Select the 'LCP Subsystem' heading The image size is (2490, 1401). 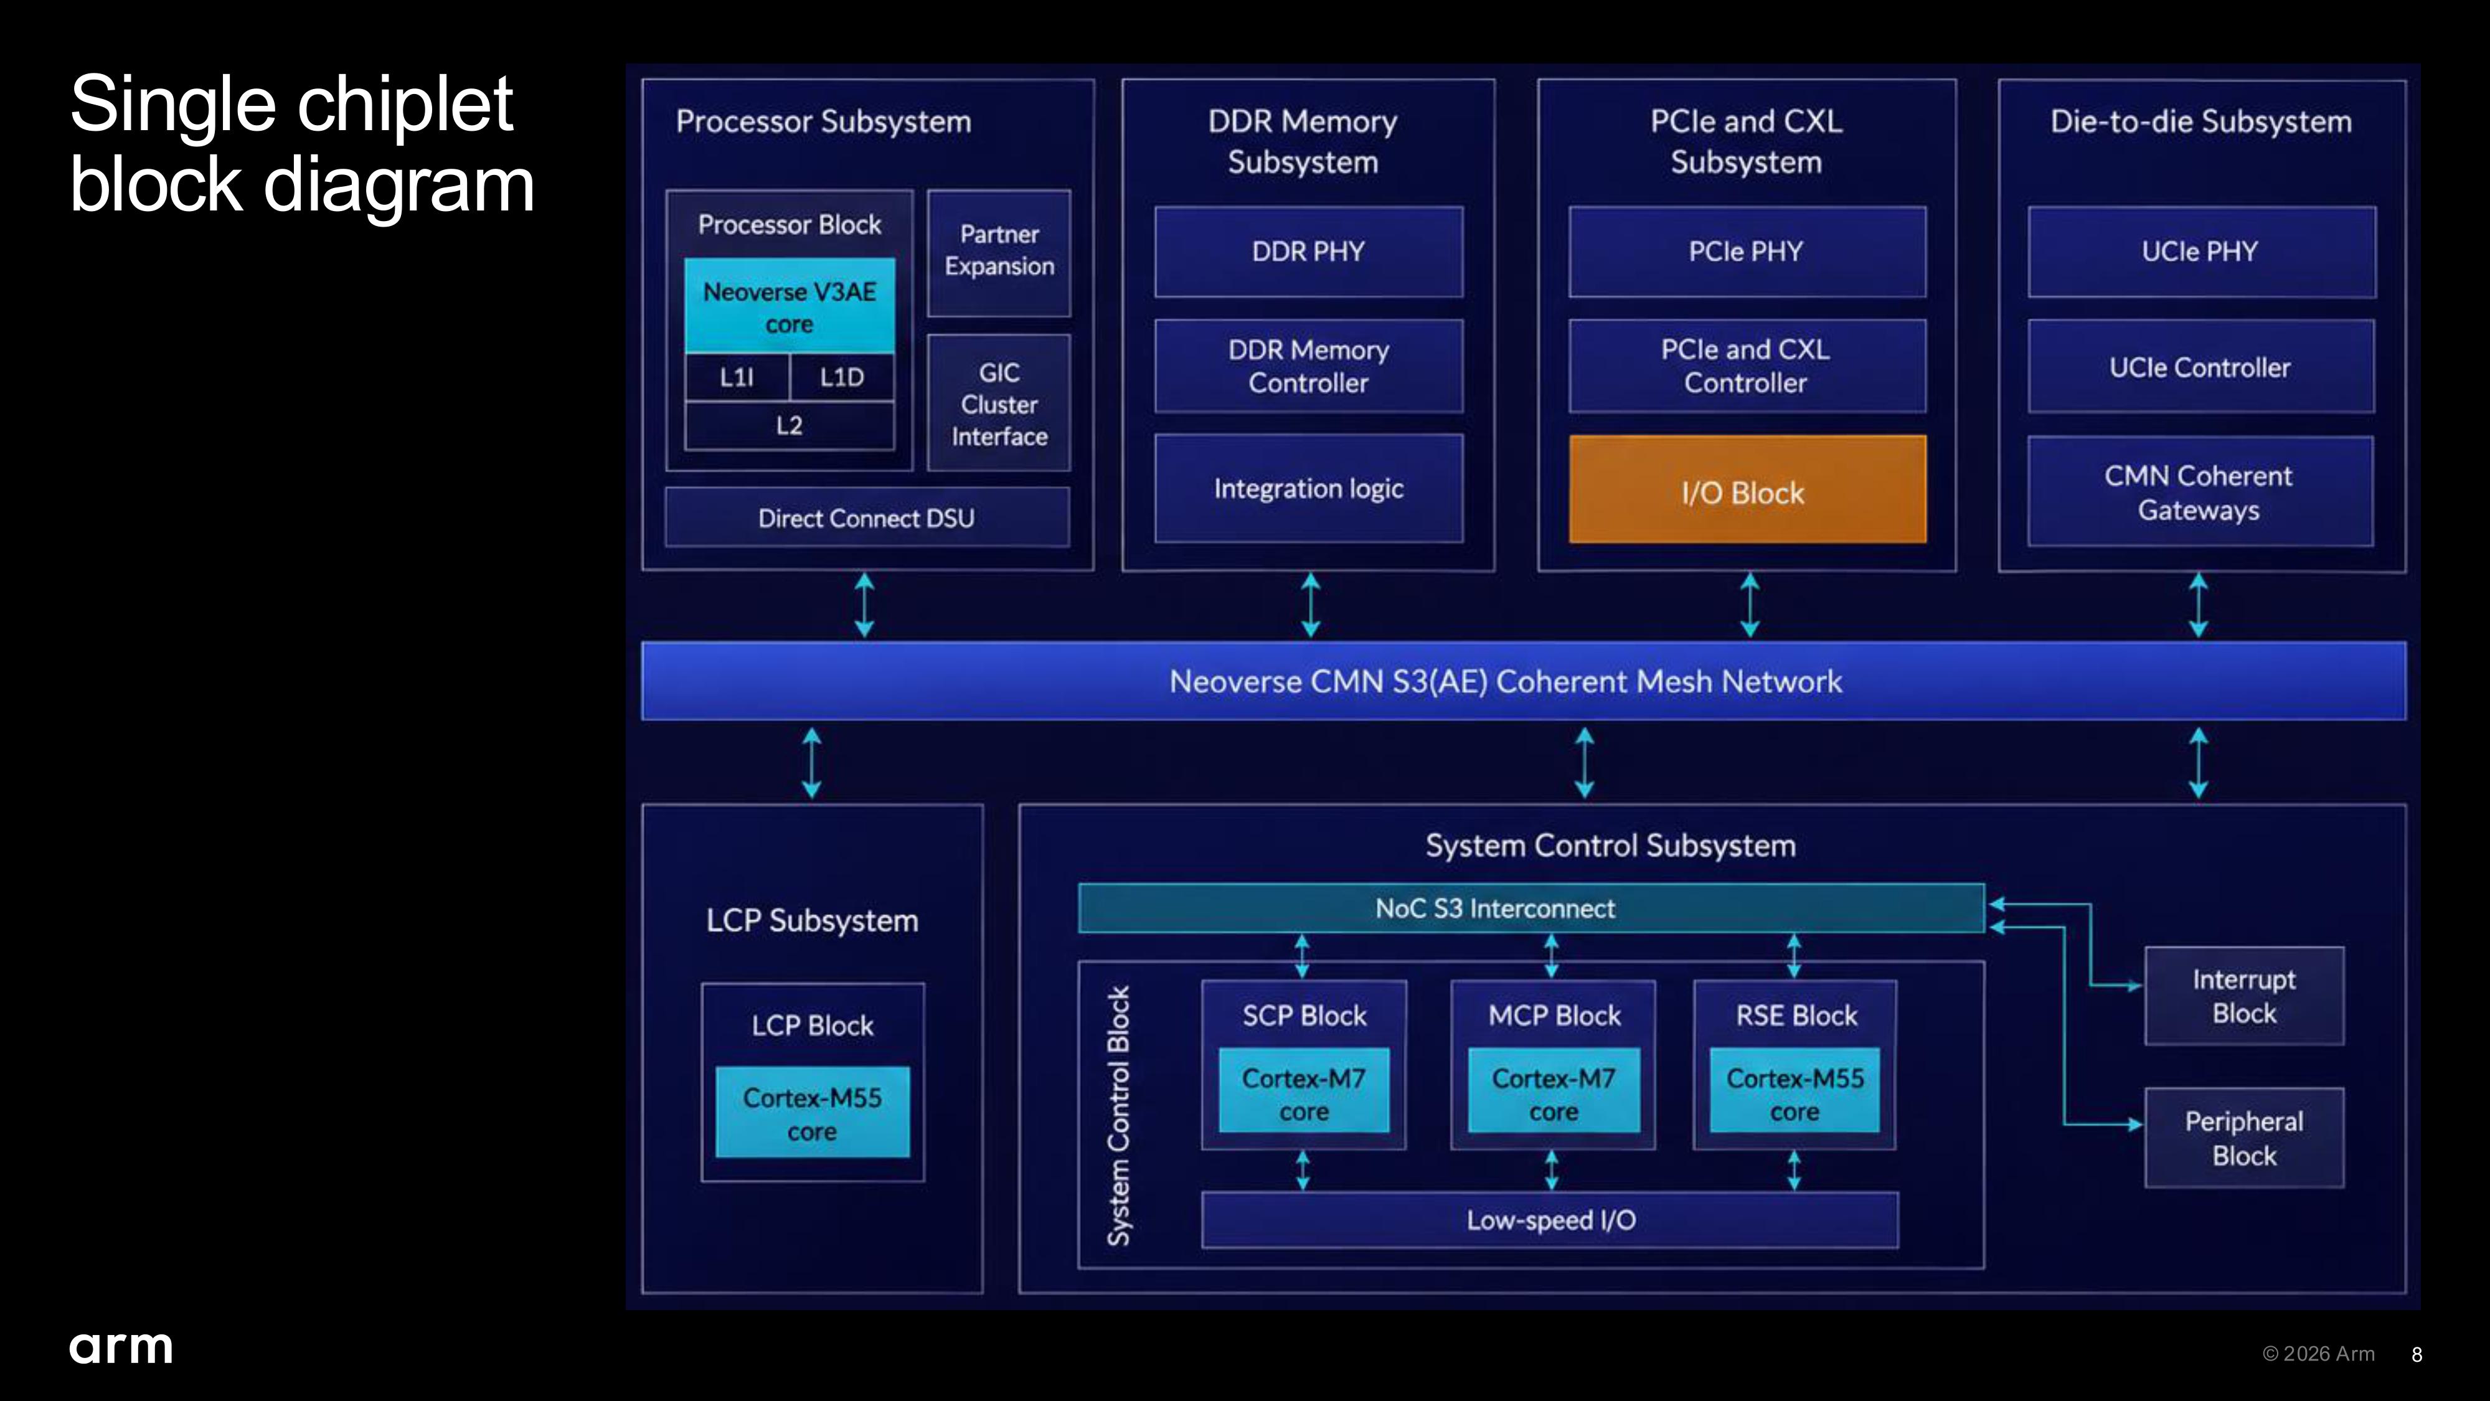pyautogui.click(x=812, y=920)
